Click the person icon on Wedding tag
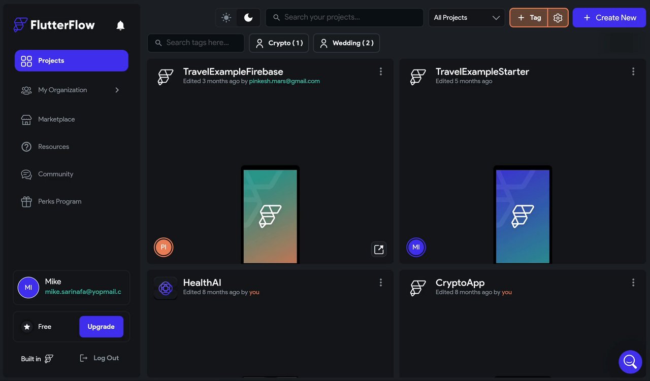This screenshot has width=650, height=381. (323, 43)
